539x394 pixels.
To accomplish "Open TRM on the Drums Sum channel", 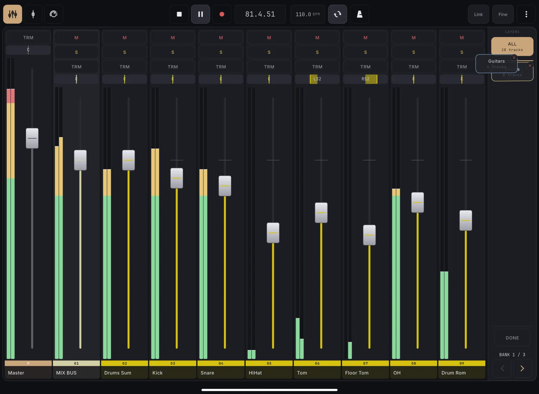I will pyautogui.click(x=125, y=67).
